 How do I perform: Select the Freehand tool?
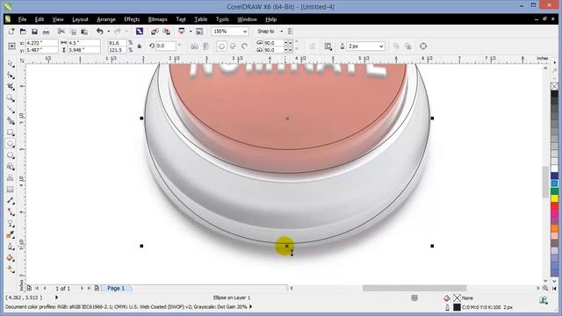pyautogui.click(x=11, y=110)
